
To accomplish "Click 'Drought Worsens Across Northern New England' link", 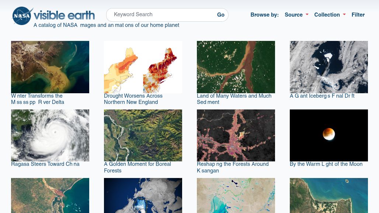I will [133, 99].
